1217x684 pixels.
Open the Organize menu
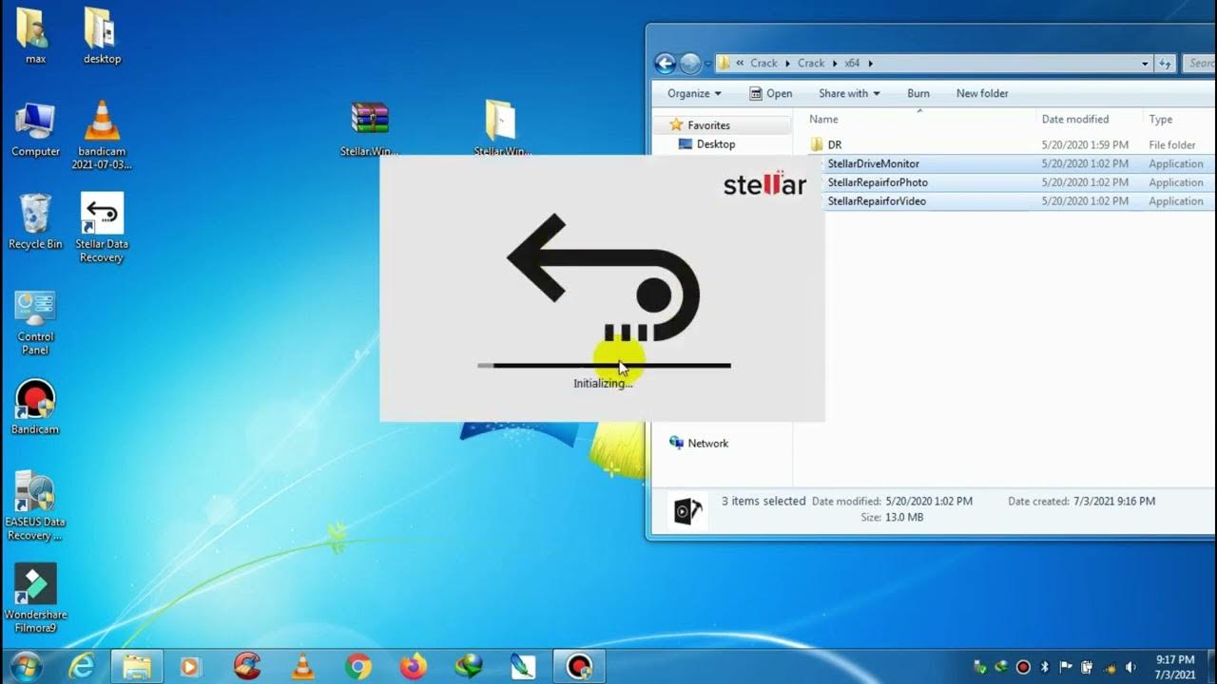click(694, 93)
